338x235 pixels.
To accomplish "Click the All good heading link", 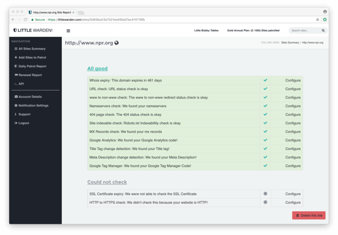I will [x=98, y=68].
